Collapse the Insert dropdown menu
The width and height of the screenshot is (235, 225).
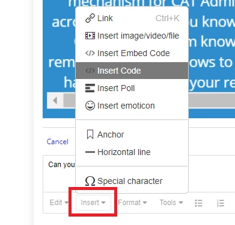click(x=93, y=203)
